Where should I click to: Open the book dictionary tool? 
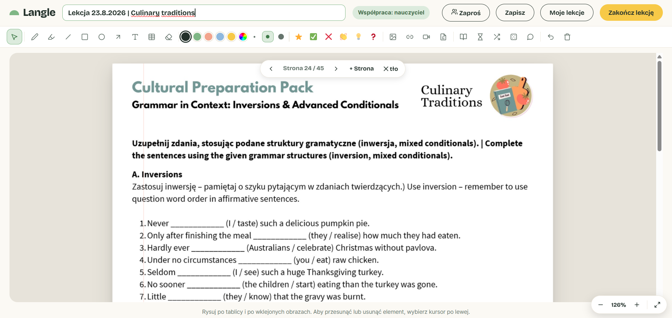(x=463, y=37)
